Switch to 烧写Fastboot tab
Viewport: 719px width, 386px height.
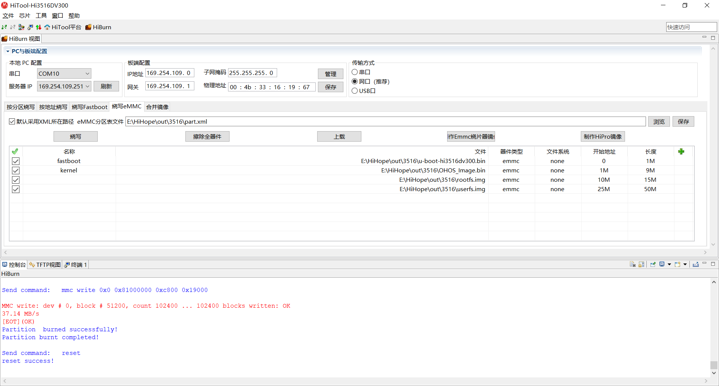(x=90, y=107)
